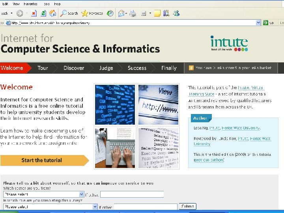Click the Start the tutorial button
Screen dimensions: 284x213
coord(44,160)
